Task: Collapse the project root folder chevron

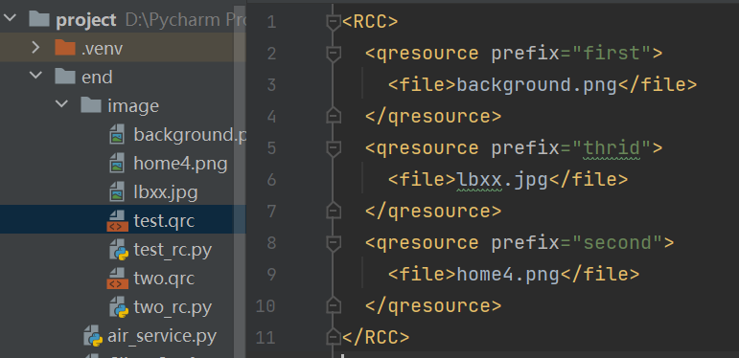Action: [11, 19]
